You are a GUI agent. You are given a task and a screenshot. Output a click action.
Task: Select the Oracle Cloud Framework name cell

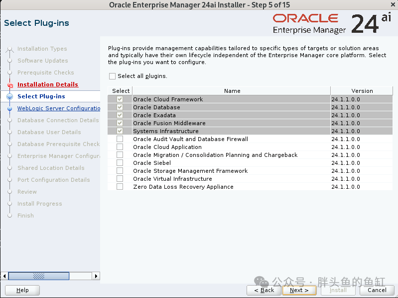click(232, 99)
